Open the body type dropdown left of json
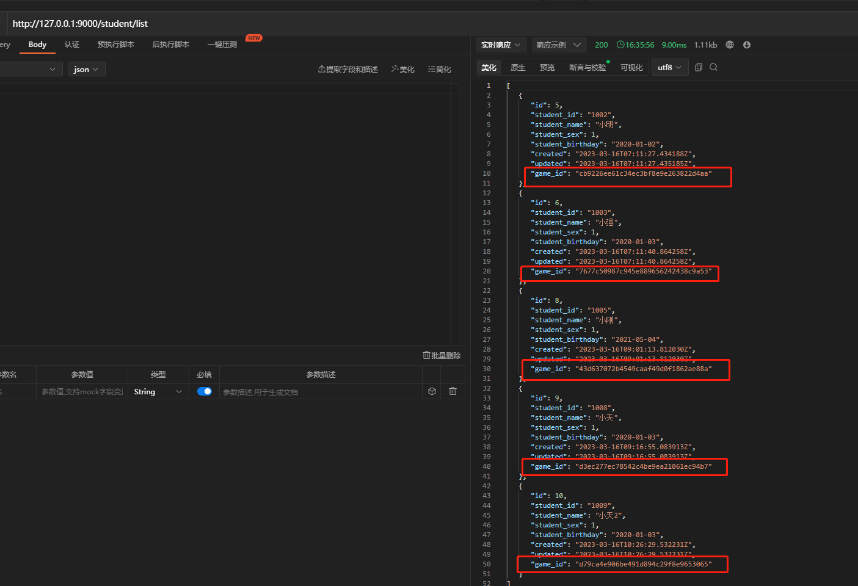Viewport: 858px width, 586px height. click(29, 69)
